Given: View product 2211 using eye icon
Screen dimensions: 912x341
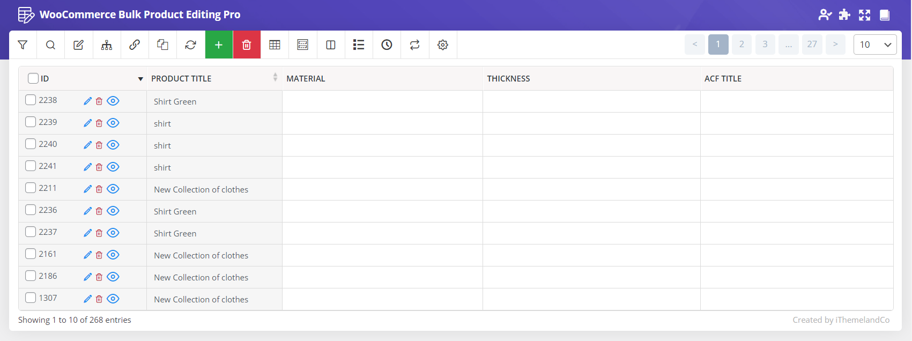Looking at the screenshot, I should pos(113,189).
